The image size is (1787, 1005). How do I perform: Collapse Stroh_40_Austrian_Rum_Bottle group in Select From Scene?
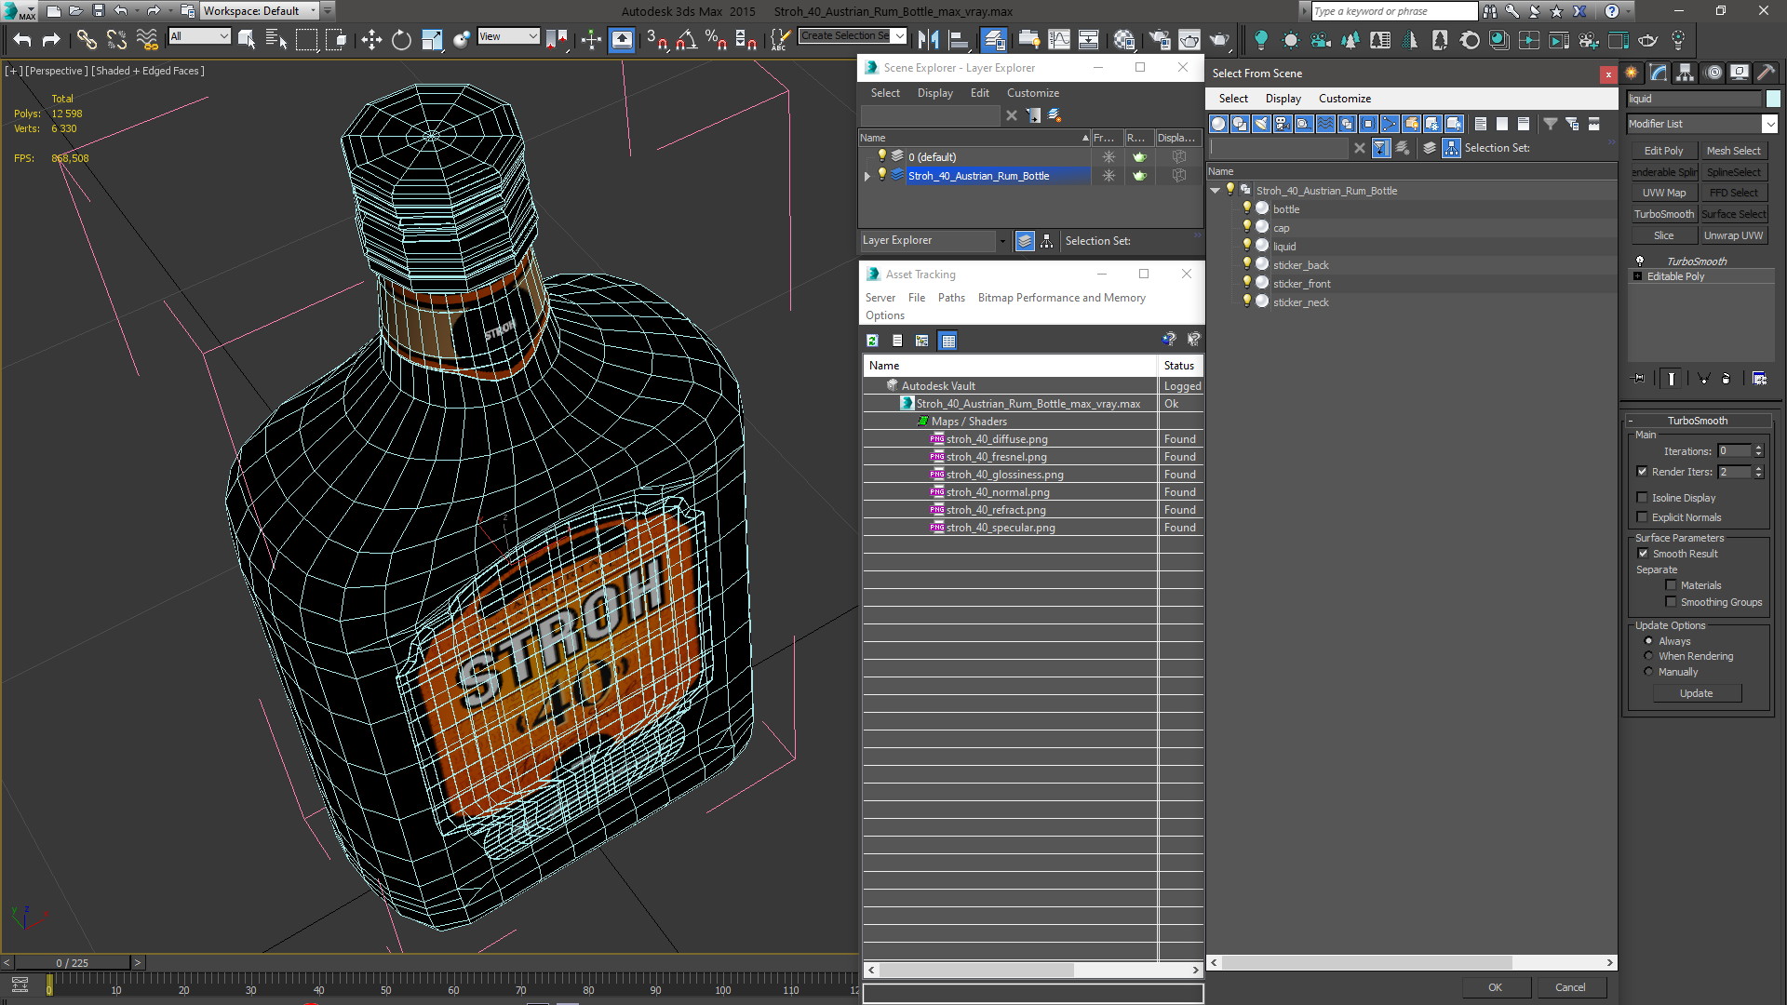point(1216,191)
